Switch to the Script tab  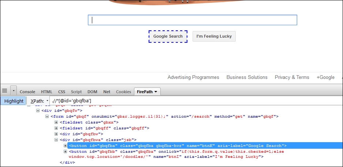[77, 92]
